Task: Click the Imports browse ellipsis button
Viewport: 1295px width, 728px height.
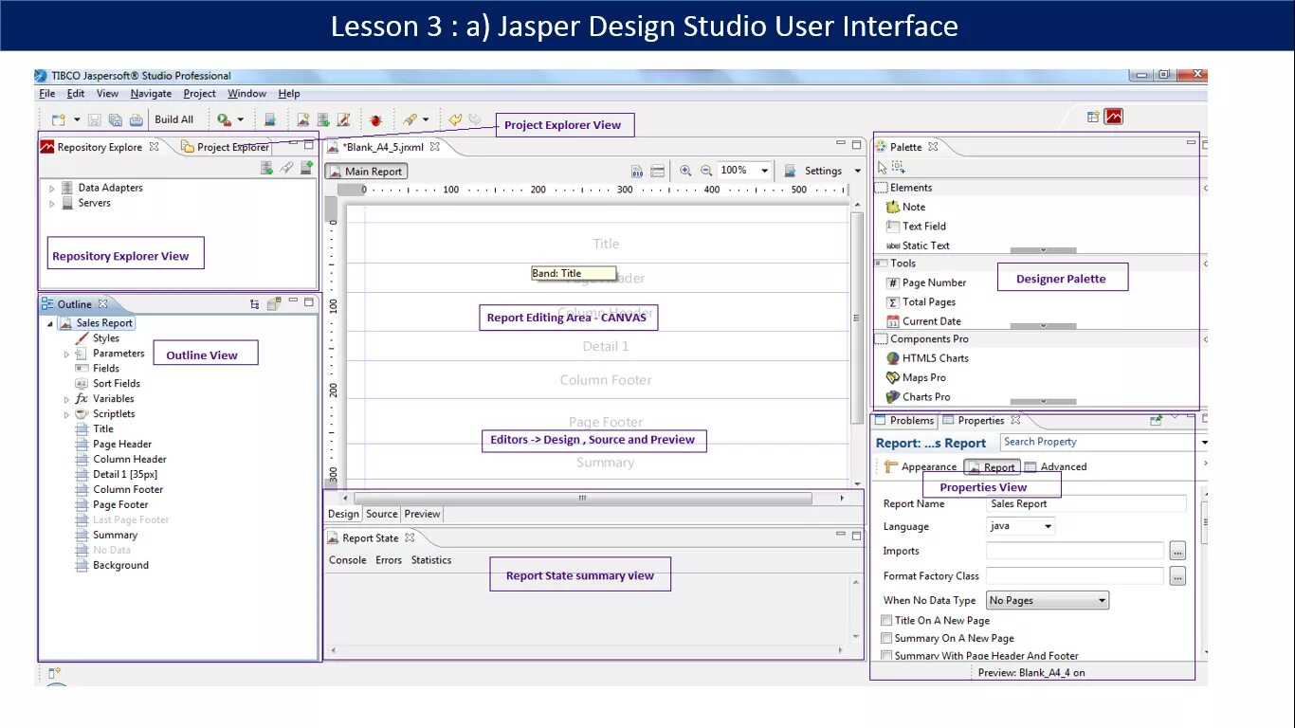Action: (1177, 551)
